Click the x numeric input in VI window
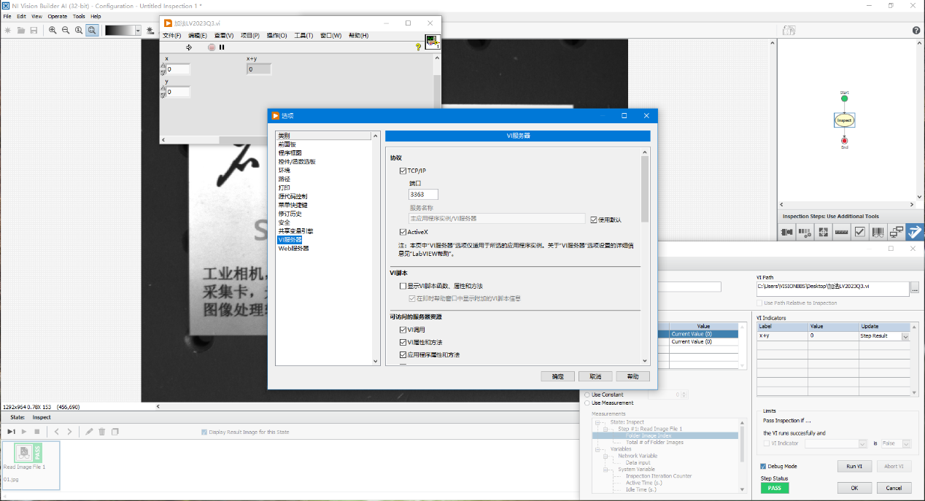The width and height of the screenshot is (925, 501). (178, 69)
